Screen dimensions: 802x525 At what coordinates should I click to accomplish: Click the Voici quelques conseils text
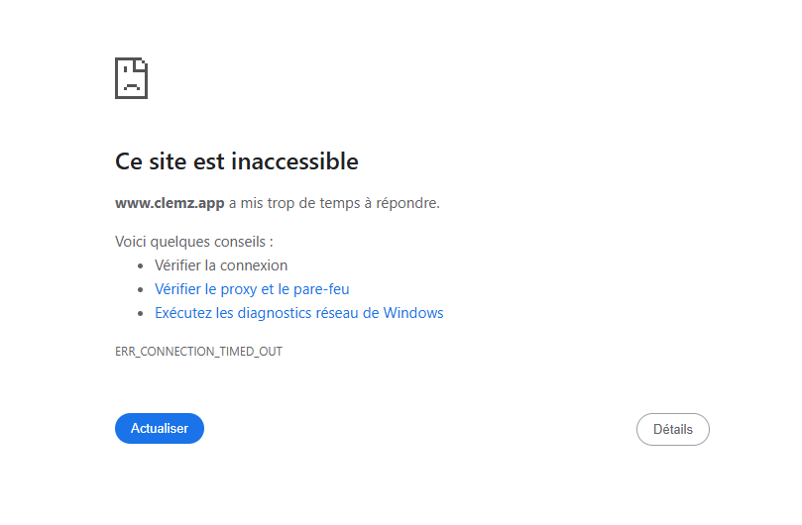pos(193,241)
